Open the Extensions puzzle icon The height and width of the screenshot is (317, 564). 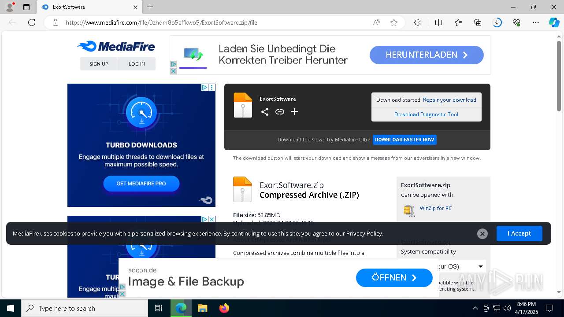pyautogui.click(x=417, y=22)
